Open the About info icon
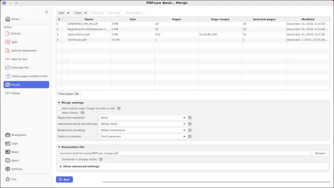334x188 pixels. pos(8,160)
